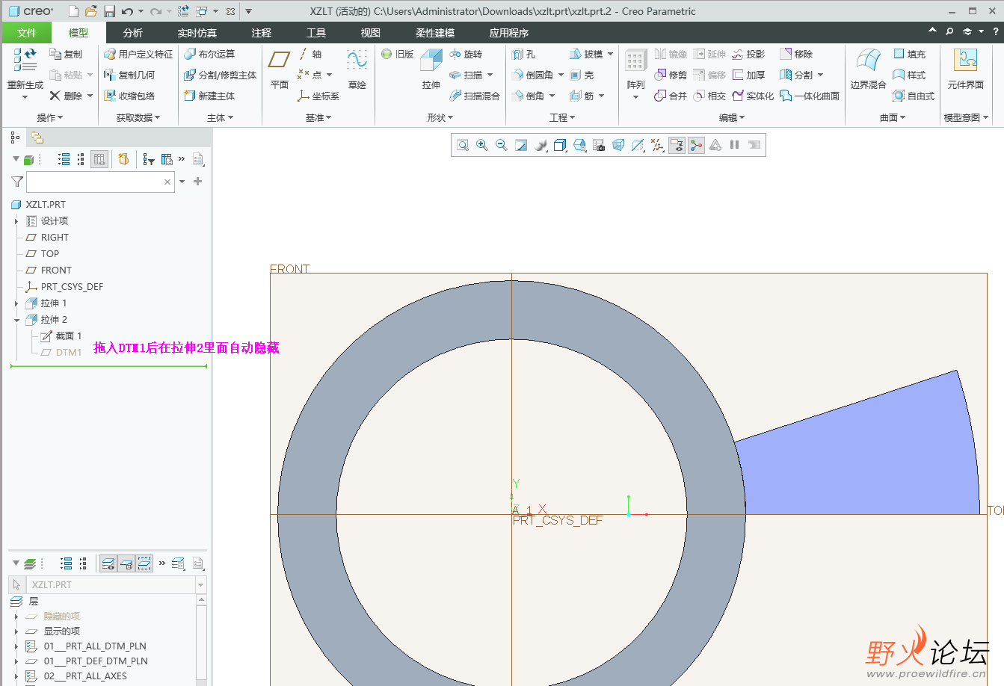Expand the 拉伸 1 feature node
This screenshot has height=686, width=1004.
pos(16,303)
